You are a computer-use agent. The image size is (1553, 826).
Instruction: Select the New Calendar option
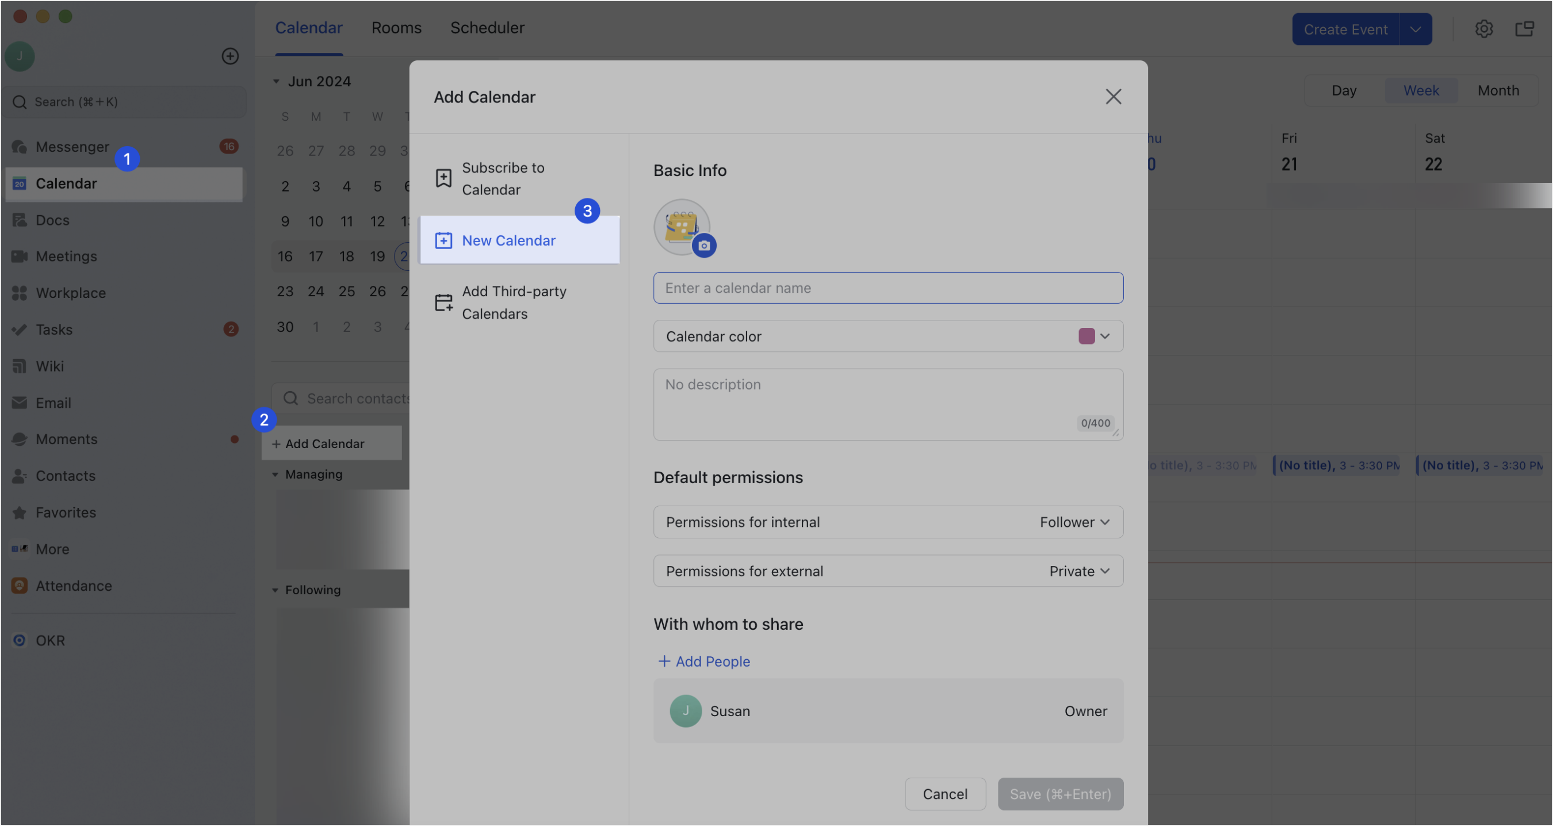508,240
